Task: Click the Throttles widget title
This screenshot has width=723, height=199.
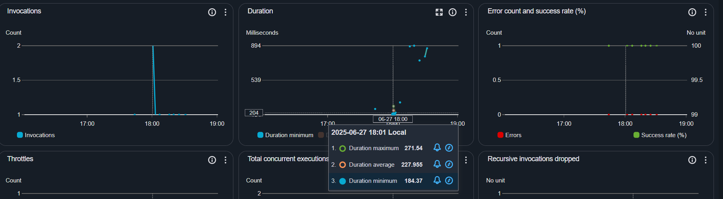Action: click(x=20, y=159)
